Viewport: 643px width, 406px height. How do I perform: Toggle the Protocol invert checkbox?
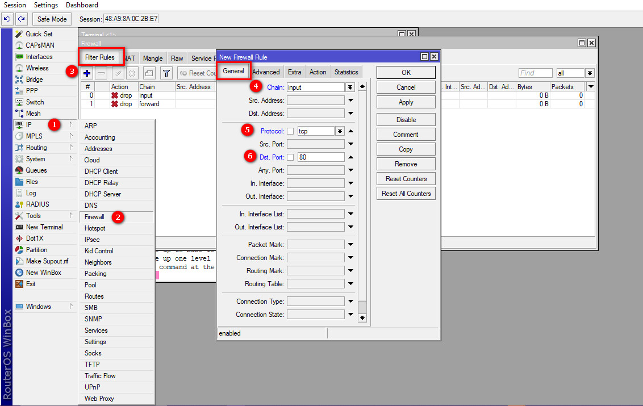coord(290,131)
